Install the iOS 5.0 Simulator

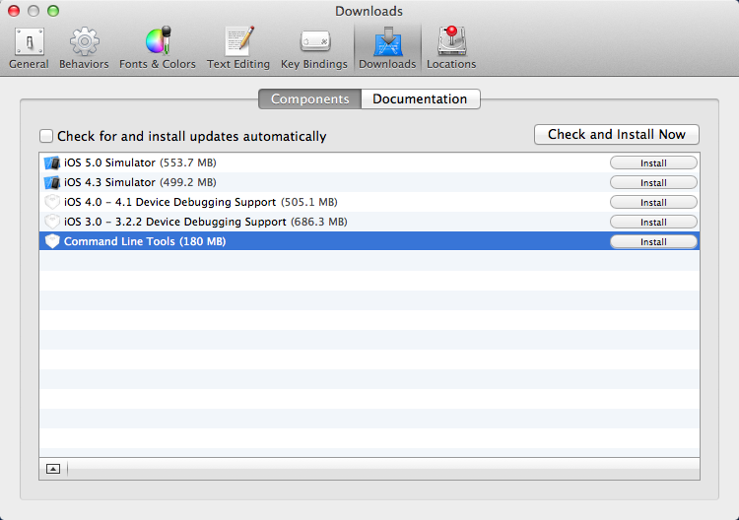[x=653, y=162]
